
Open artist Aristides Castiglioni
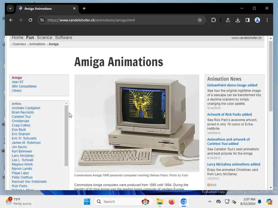click(x=26, y=108)
